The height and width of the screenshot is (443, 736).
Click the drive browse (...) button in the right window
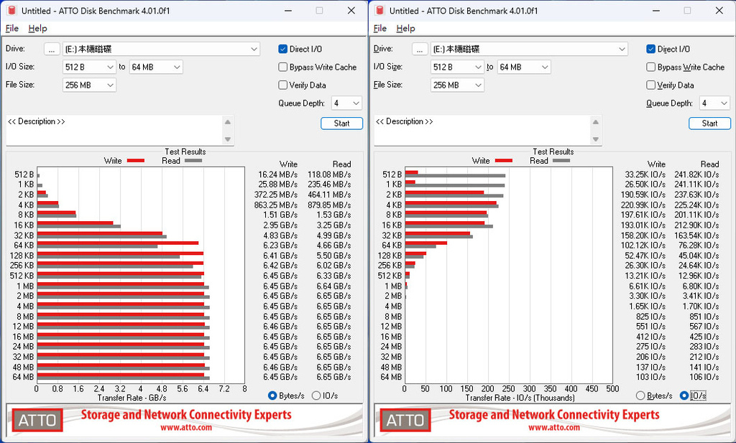click(x=420, y=50)
